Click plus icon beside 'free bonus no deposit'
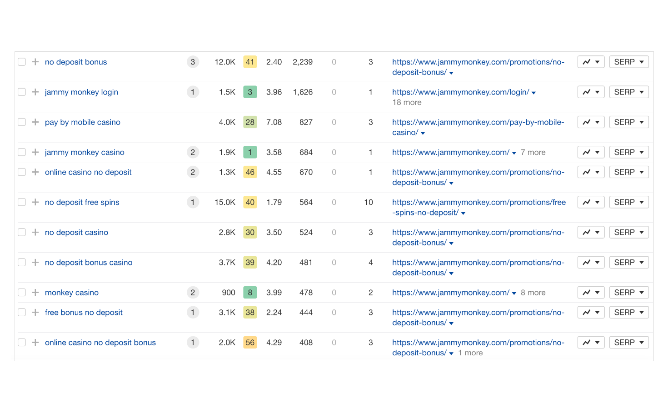This screenshot has height=418, width=668. pyautogui.click(x=35, y=313)
